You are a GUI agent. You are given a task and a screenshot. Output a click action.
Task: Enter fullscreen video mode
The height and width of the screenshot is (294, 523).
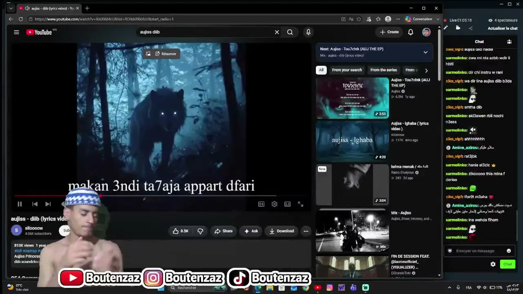click(300, 204)
